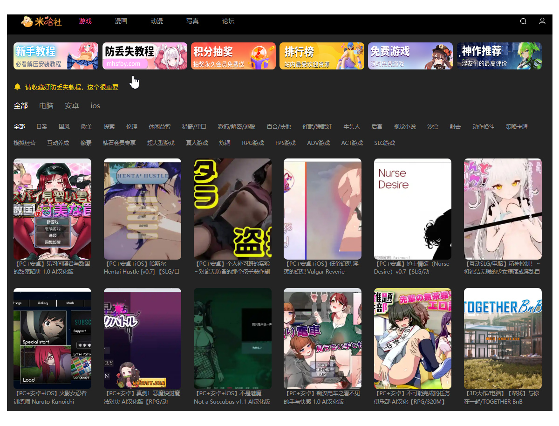559x426 pixels.
Task: Open the user account icon
Action: (x=542, y=21)
